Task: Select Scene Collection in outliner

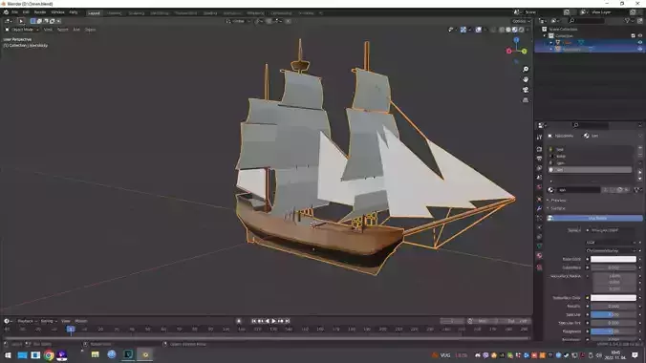Action: (563, 30)
